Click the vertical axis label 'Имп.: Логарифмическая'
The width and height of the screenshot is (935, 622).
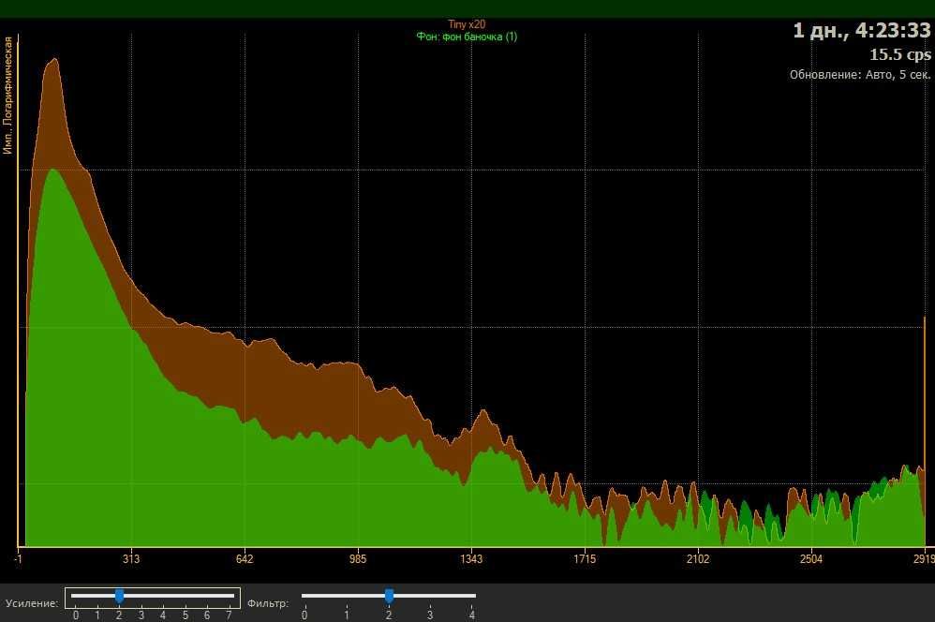tap(7, 96)
